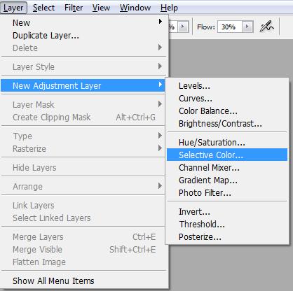293x291 pixels.
Task: Add an Invert adjustment layer
Action: click(227, 211)
